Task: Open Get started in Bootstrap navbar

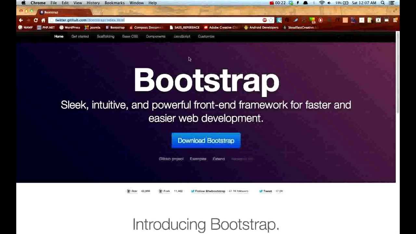Action: (x=80, y=36)
